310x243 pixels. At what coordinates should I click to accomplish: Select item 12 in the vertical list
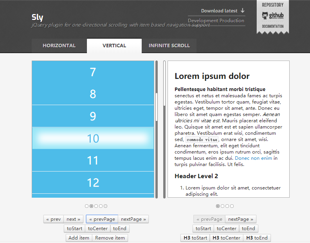(x=93, y=182)
